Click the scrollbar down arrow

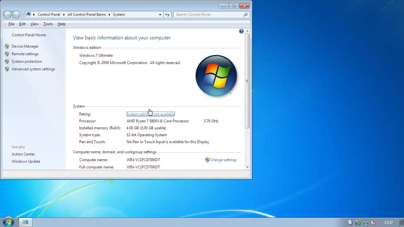(247, 167)
